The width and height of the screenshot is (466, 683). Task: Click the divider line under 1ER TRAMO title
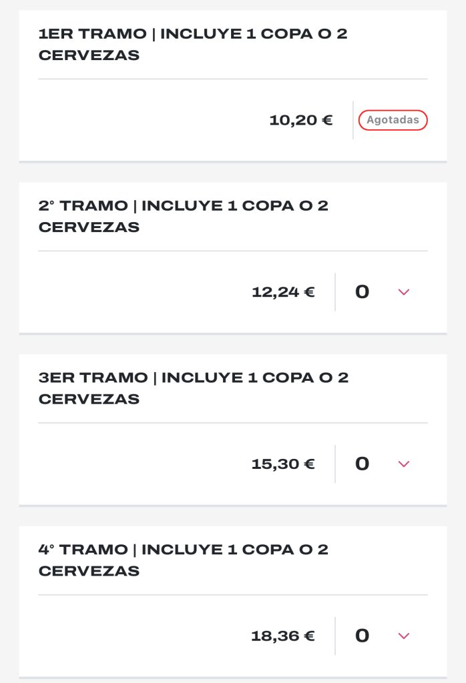232,79
